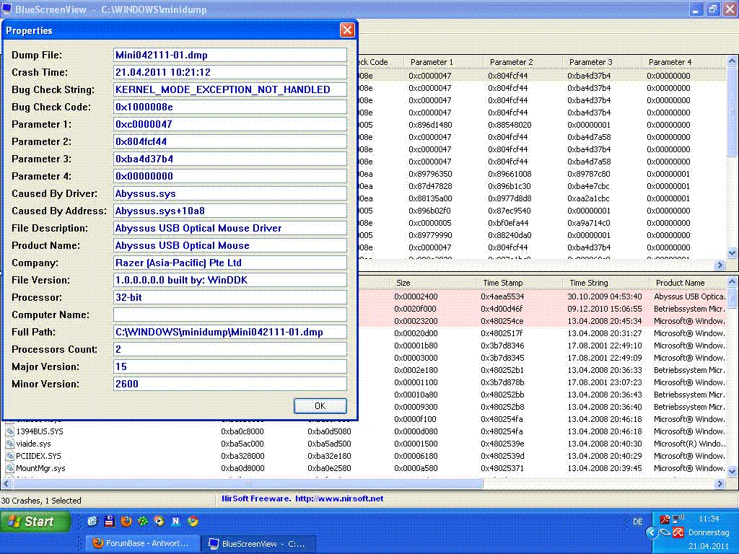Open the media player Quick Launch icon
Screen dimensions: 739x554
point(159,521)
